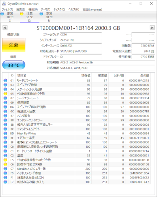Click the blue status dot for attribute 01
Screen dimensions: 157x197
click(6, 80)
